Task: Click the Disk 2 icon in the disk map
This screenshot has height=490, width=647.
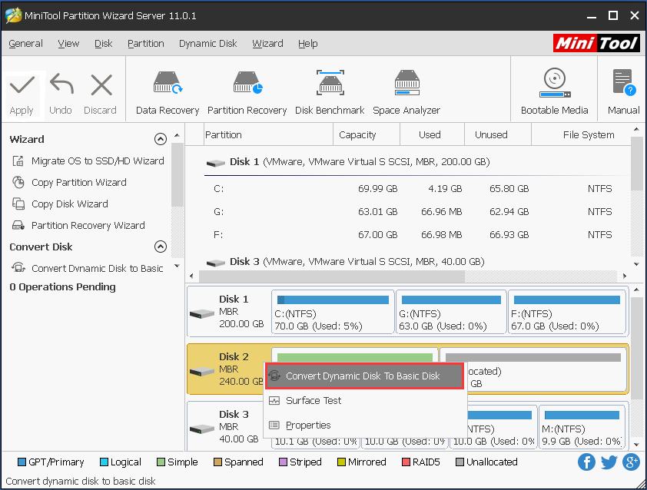Action: pyautogui.click(x=202, y=372)
